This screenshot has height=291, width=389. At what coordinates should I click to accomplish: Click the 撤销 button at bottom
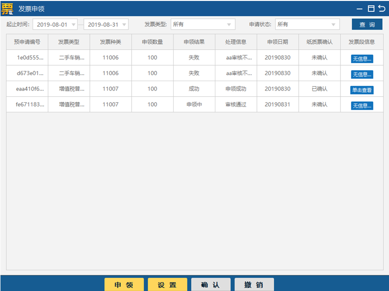click(254, 285)
